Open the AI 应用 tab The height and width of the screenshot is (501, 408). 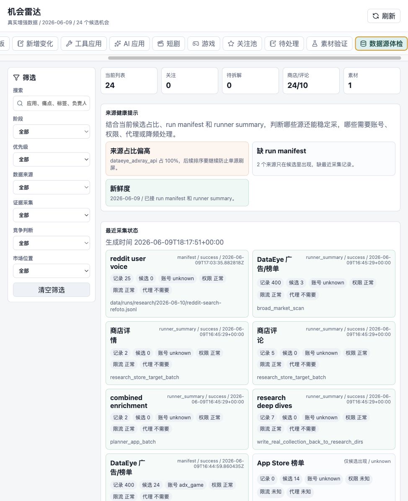(129, 44)
